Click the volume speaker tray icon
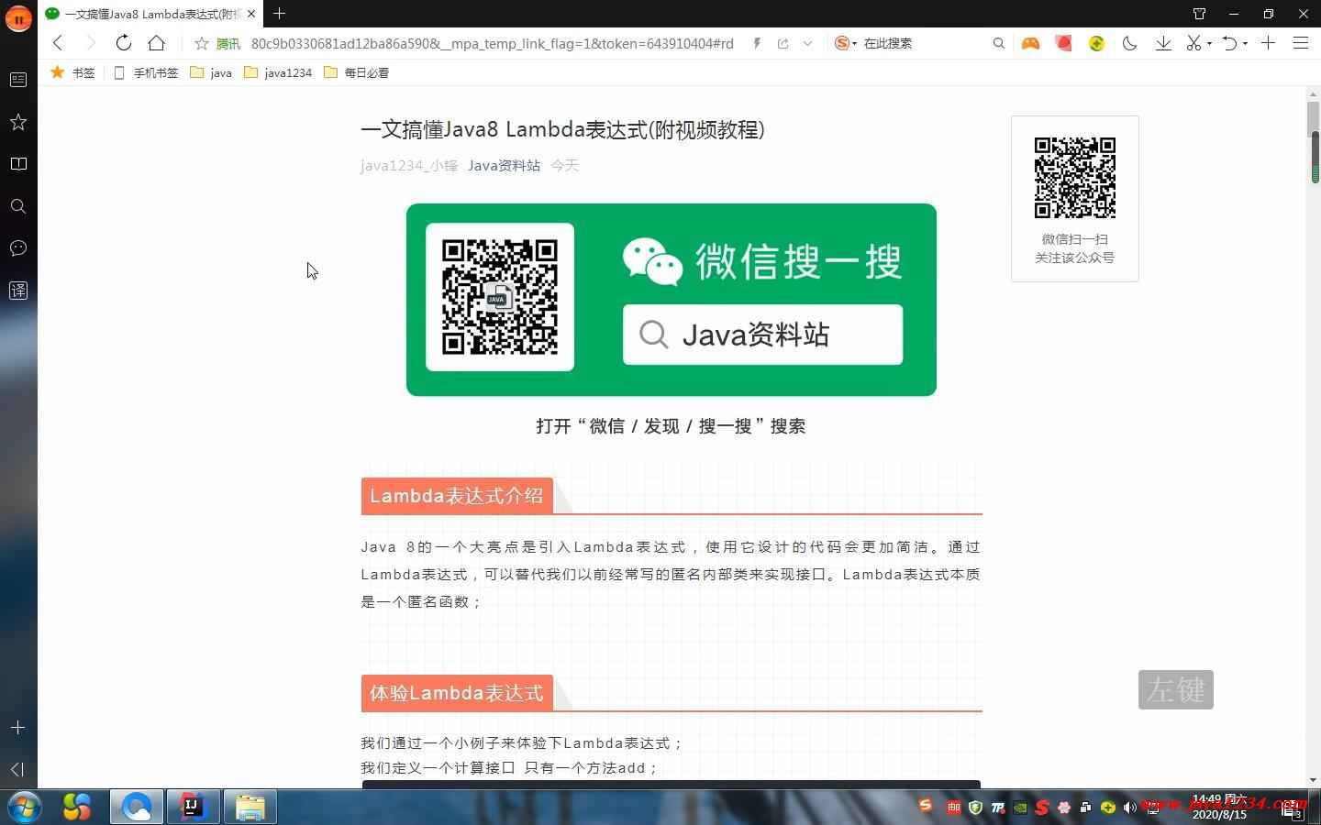This screenshot has width=1321, height=825. (x=1129, y=808)
